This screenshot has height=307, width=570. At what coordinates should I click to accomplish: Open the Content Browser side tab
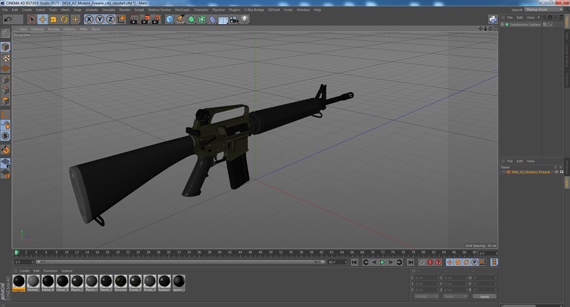coord(567,55)
